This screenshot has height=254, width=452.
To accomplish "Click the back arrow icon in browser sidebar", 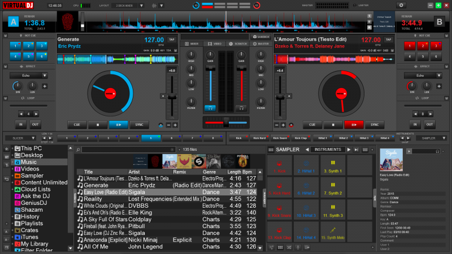I will [x=6, y=179].
